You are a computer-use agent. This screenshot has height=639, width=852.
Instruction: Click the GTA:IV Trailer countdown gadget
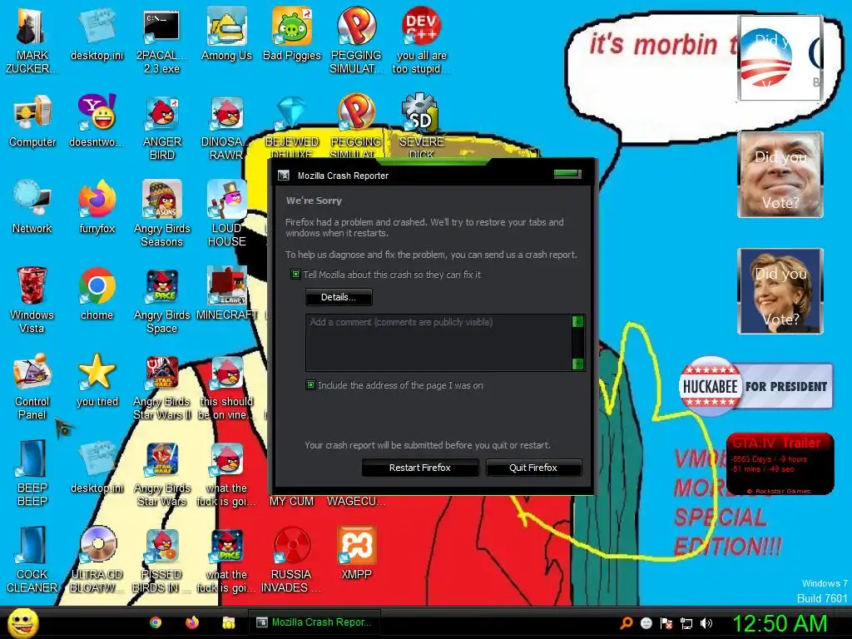point(780,464)
